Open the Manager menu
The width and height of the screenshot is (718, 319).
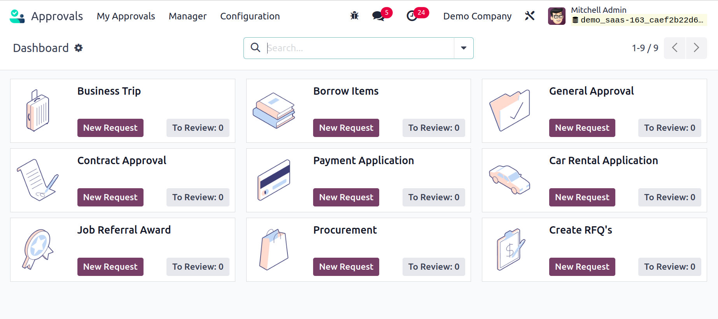click(187, 16)
